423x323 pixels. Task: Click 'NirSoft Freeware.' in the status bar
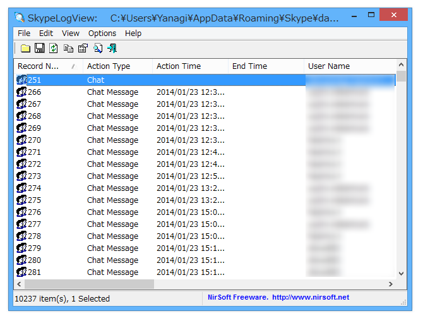(237, 297)
